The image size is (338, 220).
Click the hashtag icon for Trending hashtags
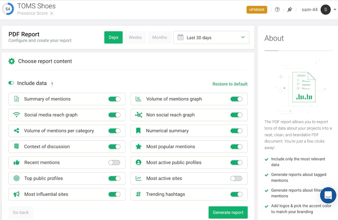click(x=138, y=194)
